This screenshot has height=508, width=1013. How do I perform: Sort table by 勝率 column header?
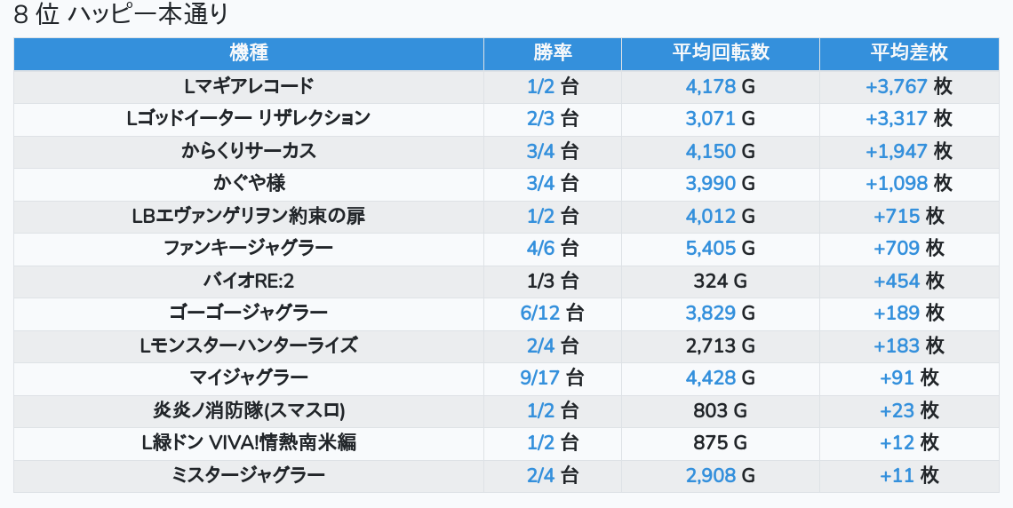pyautogui.click(x=553, y=53)
